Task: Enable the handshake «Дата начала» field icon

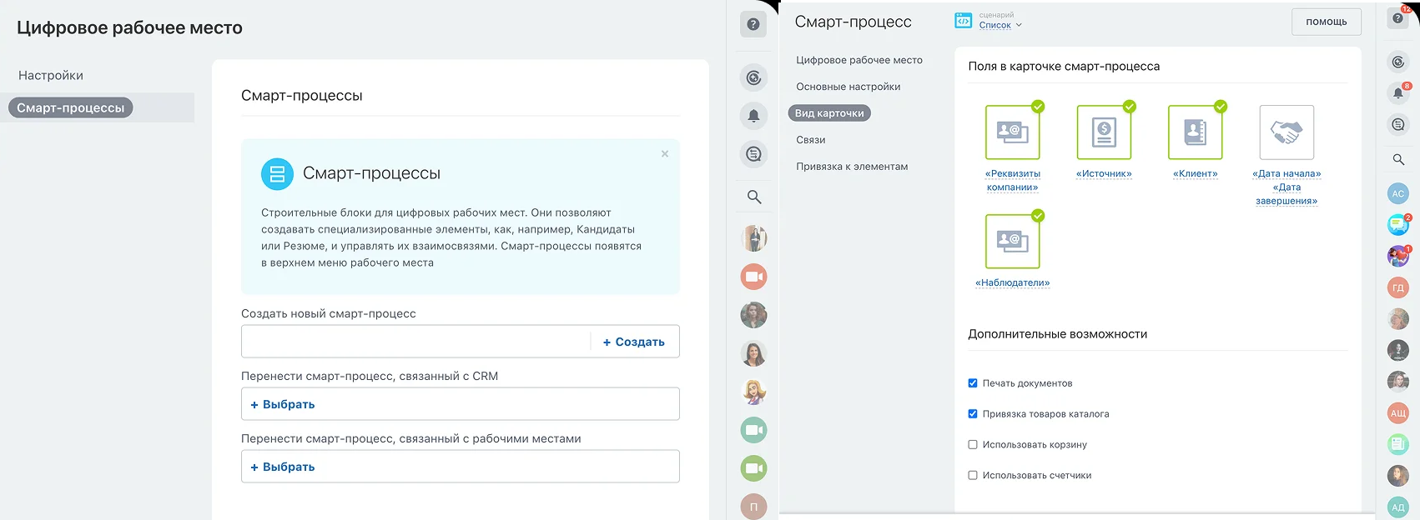Action: coord(1287,132)
